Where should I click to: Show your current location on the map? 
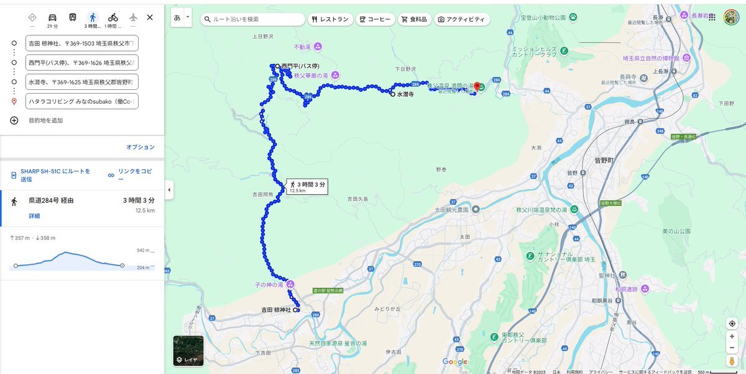[x=732, y=324]
